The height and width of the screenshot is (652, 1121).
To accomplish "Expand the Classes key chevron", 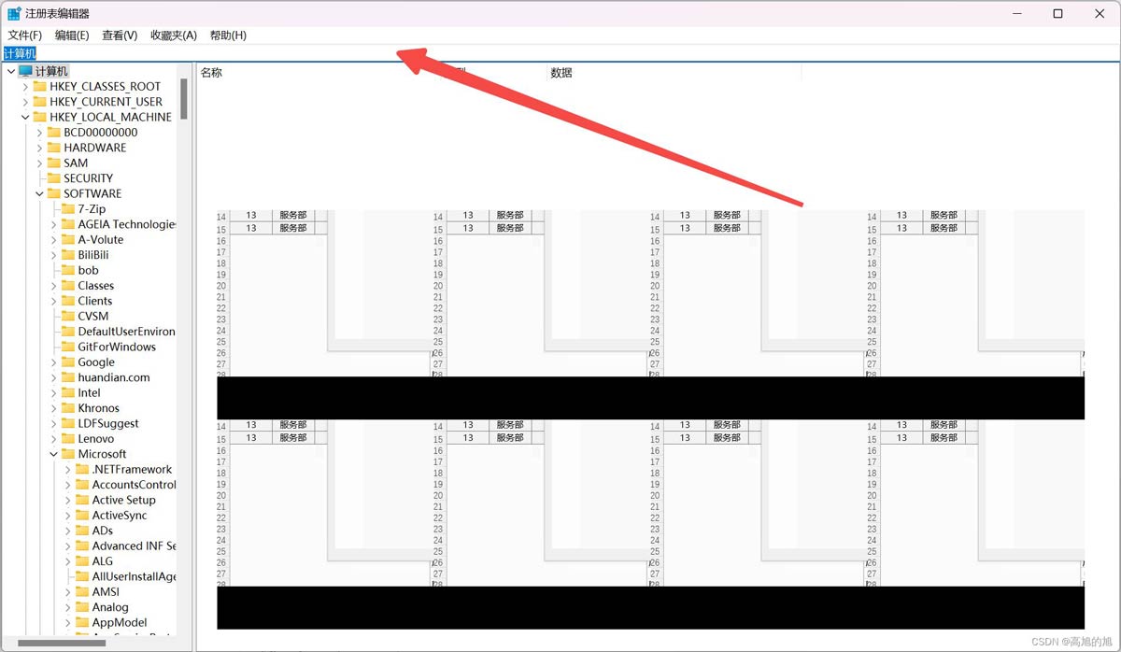I will tap(54, 286).
